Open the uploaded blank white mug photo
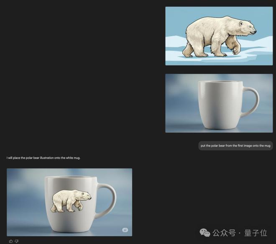This screenshot has width=276, height=244. click(219, 103)
